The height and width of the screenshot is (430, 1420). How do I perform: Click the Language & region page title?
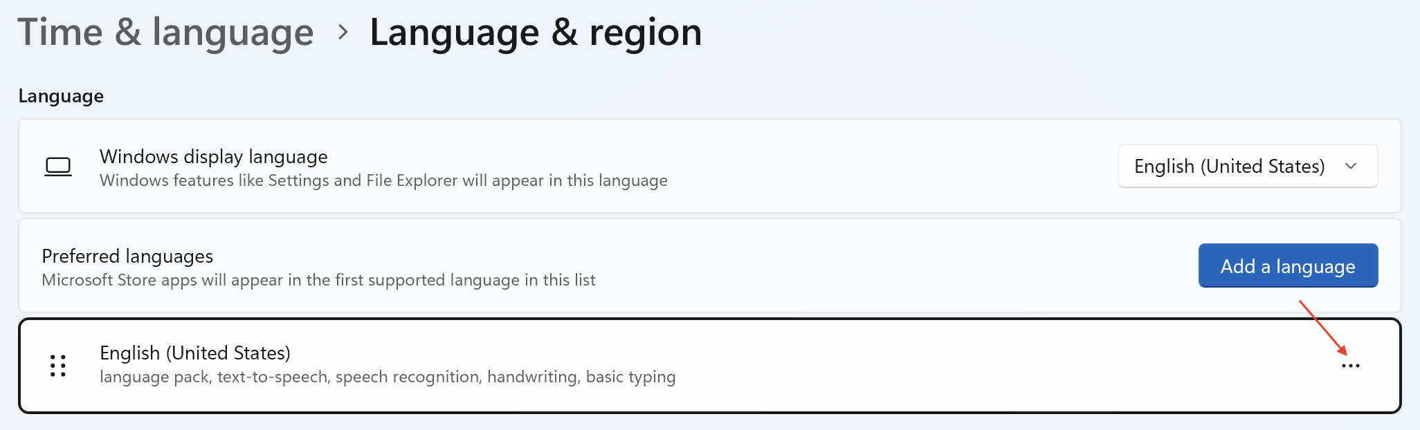tap(536, 32)
